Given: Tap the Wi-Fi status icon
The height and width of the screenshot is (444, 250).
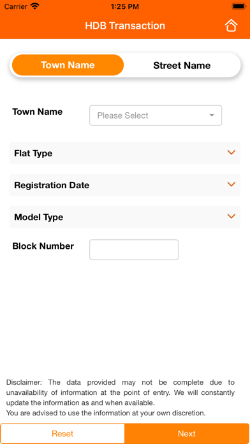Looking at the screenshot, I should click(x=35, y=6).
